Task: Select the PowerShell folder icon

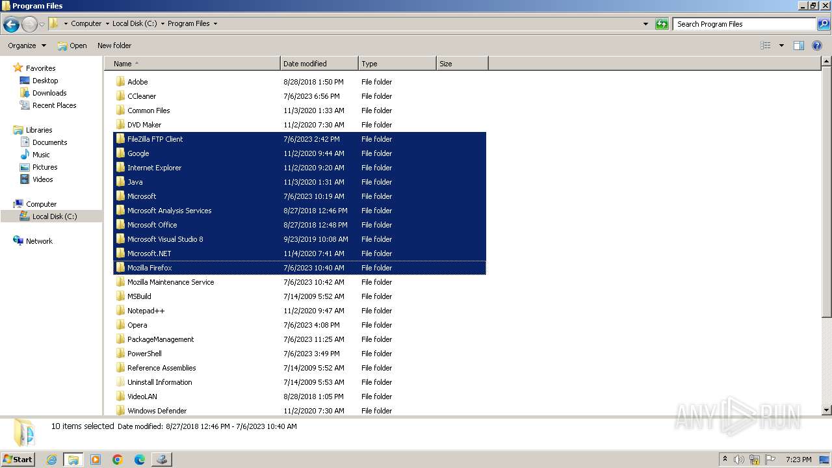Action: pyautogui.click(x=120, y=354)
